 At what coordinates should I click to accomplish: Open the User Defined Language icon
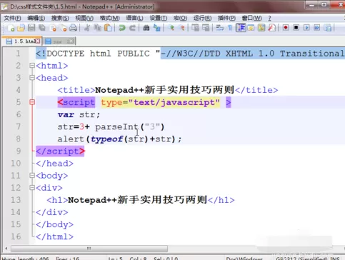tap(251, 28)
